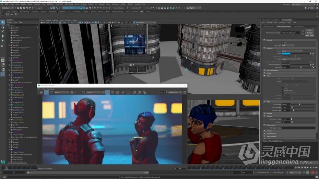Click the New Scene icon in status line
The width and height of the screenshot is (319, 179).
[18, 8]
